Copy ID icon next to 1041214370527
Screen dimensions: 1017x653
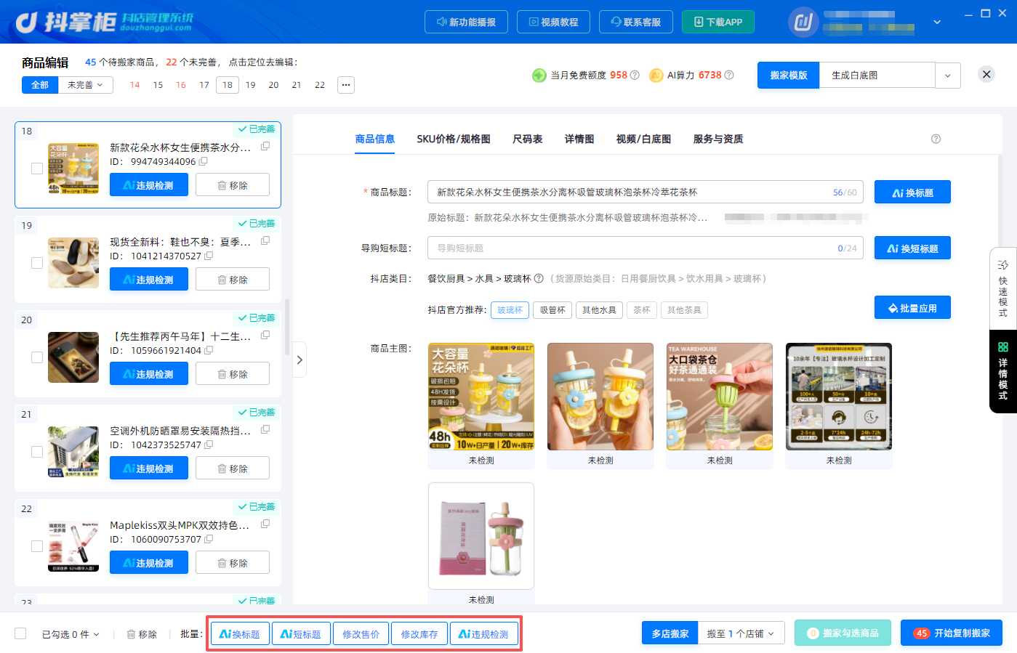tap(209, 256)
